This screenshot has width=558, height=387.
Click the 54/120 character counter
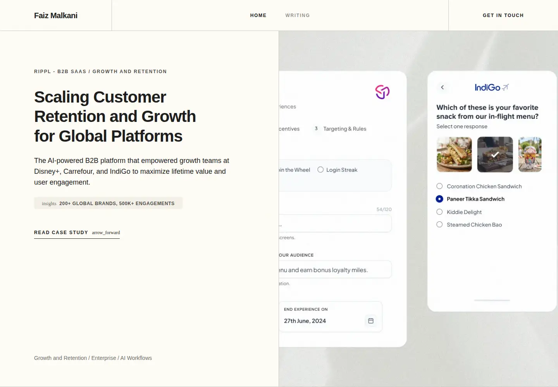click(384, 209)
